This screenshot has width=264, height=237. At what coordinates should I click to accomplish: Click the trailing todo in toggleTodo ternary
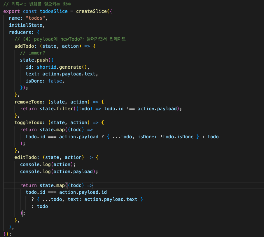point(213,137)
